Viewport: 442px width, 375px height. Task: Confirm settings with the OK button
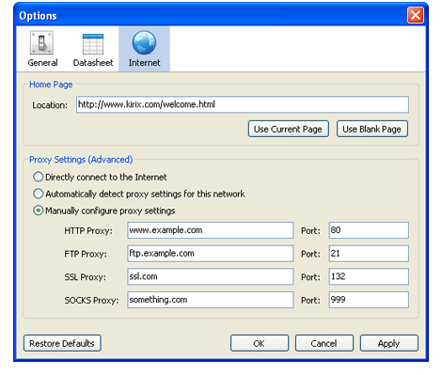260,343
